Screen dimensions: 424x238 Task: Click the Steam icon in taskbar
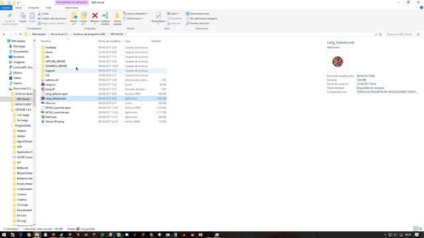click(62, 235)
